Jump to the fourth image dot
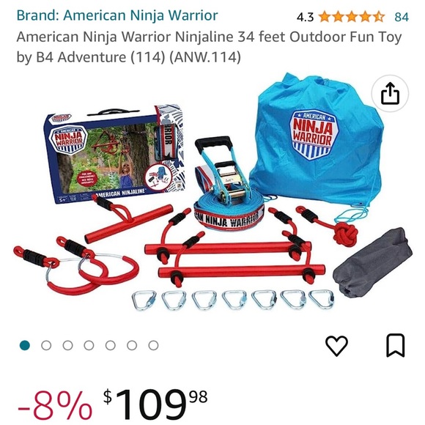This screenshot has height=425, width=425. (x=89, y=345)
